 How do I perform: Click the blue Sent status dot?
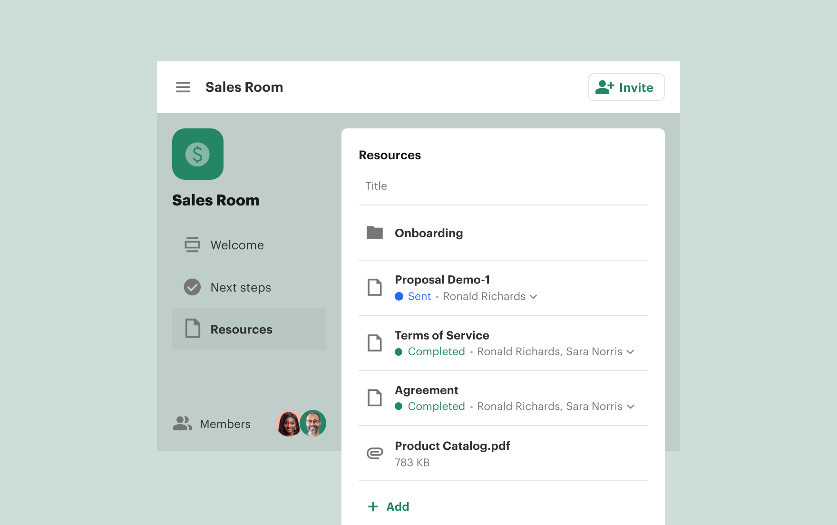(x=399, y=296)
